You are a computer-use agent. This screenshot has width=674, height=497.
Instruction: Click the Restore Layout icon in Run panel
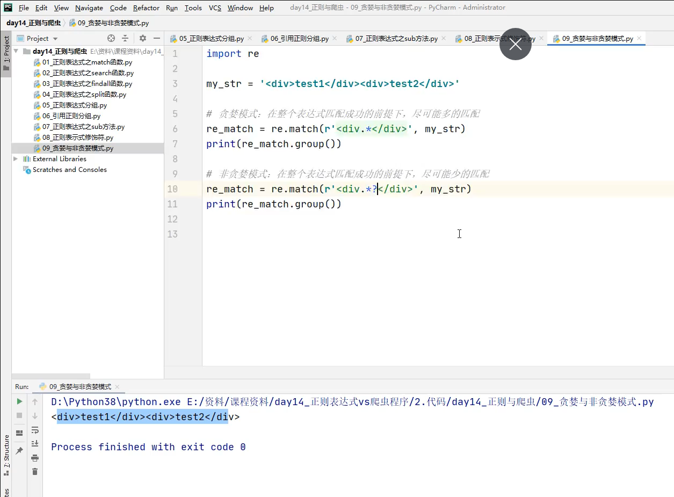tap(19, 433)
